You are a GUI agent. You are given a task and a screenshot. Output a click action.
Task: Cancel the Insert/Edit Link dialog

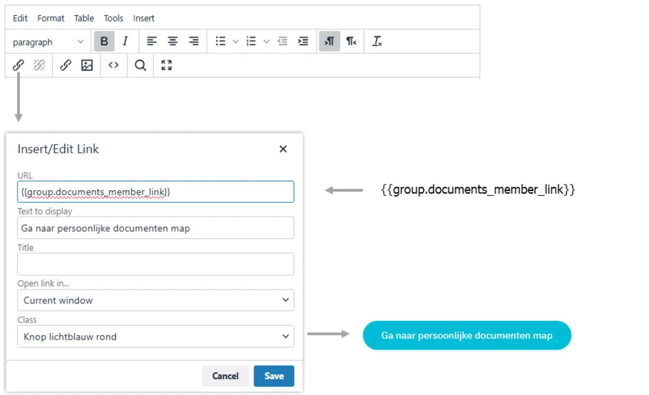225,376
